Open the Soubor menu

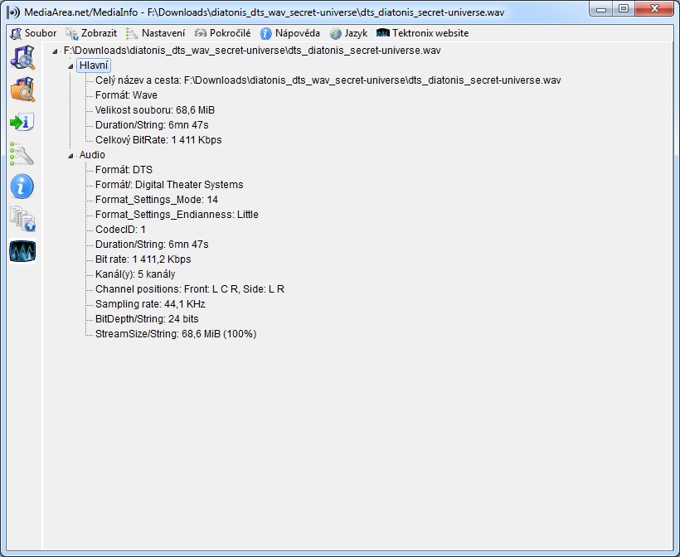(33, 33)
